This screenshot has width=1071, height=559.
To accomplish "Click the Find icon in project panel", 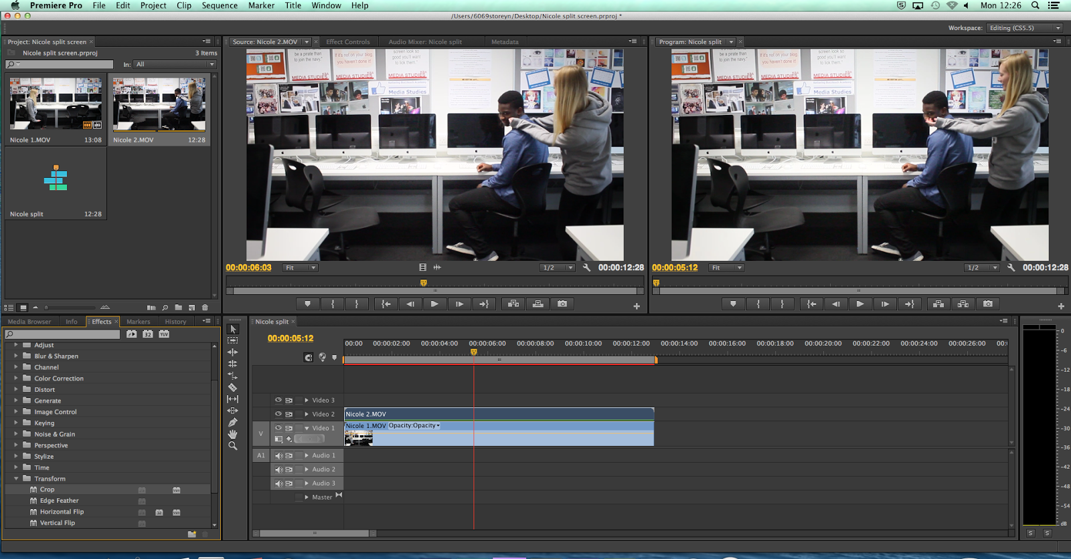I will (165, 308).
